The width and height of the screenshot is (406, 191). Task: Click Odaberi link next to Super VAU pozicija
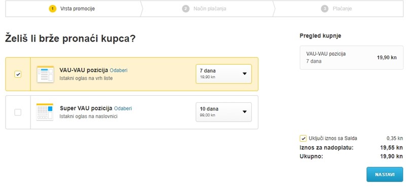[123, 108]
